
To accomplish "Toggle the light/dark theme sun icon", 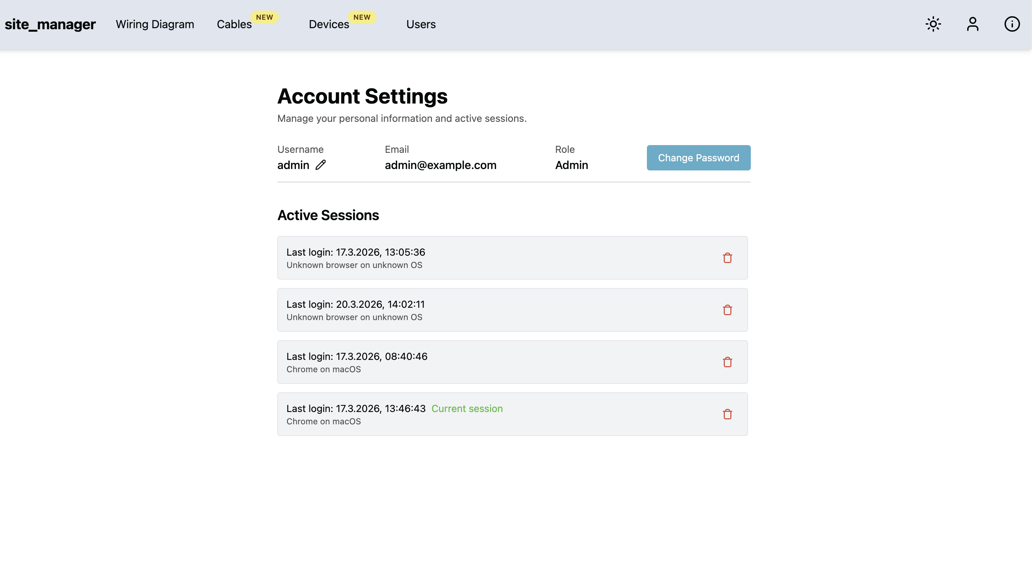I will (933, 24).
